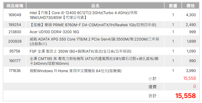This screenshot has height=103, width=202.
Task: Click the 1,699 price of ADATA SSD
Action: 191,41
